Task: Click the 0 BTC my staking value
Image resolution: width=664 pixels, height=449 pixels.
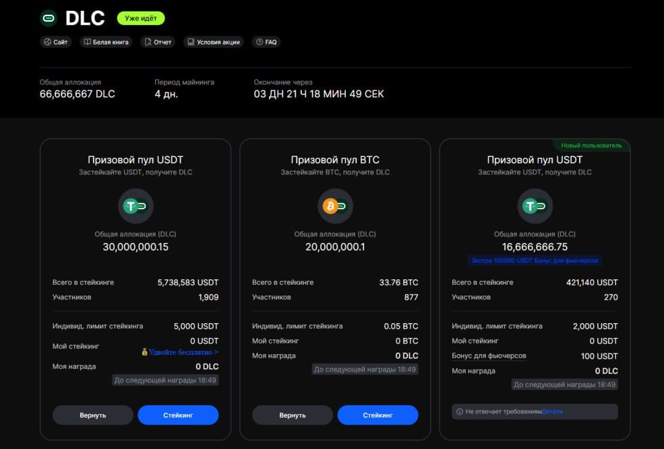Action: pyautogui.click(x=407, y=341)
